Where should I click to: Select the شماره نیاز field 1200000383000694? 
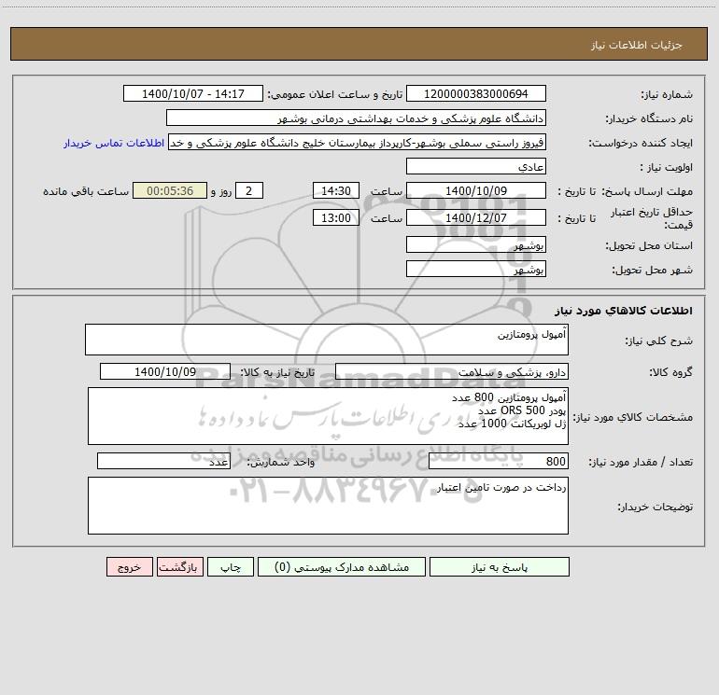(476, 93)
